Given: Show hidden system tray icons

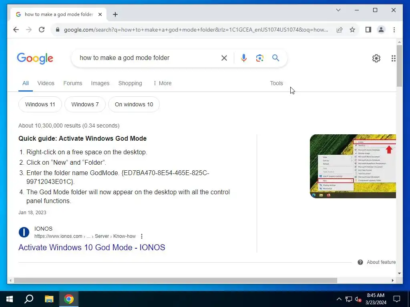Looking at the screenshot, I should [x=339, y=299].
